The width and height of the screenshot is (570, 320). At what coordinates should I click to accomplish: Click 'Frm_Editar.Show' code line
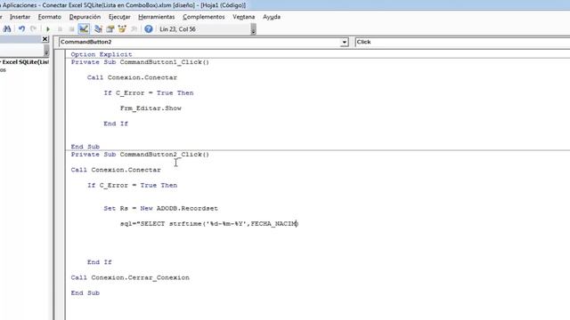click(x=151, y=108)
